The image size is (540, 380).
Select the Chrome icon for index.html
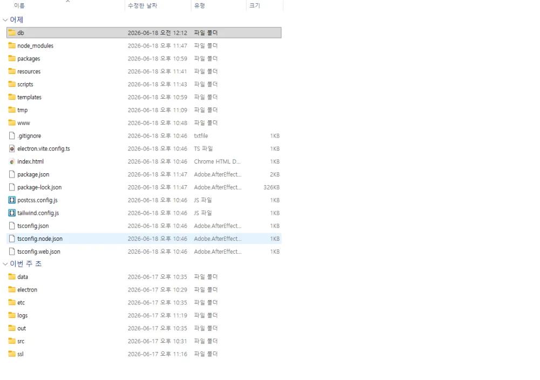(x=12, y=161)
